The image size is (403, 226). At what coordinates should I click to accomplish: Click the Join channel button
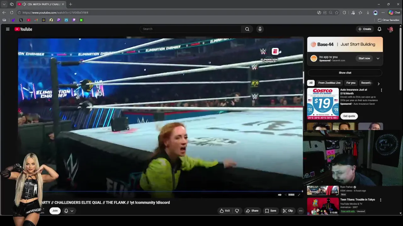point(55,211)
